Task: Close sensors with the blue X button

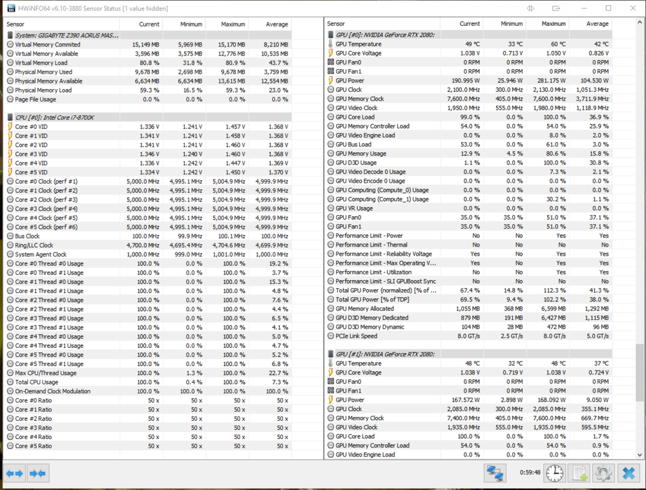Action: click(627, 473)
